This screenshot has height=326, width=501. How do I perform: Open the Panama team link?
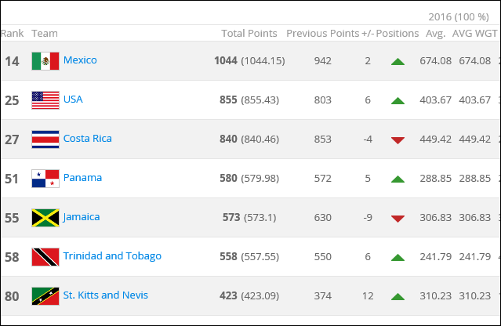pos(83,178)
